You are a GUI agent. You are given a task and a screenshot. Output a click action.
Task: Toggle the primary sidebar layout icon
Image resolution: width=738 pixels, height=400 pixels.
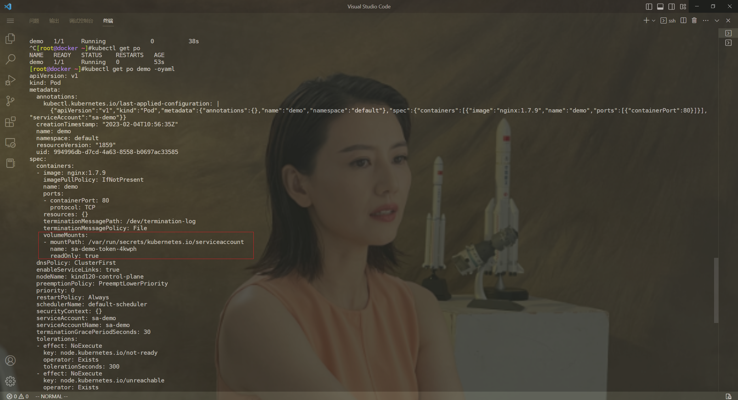[649, 6]
